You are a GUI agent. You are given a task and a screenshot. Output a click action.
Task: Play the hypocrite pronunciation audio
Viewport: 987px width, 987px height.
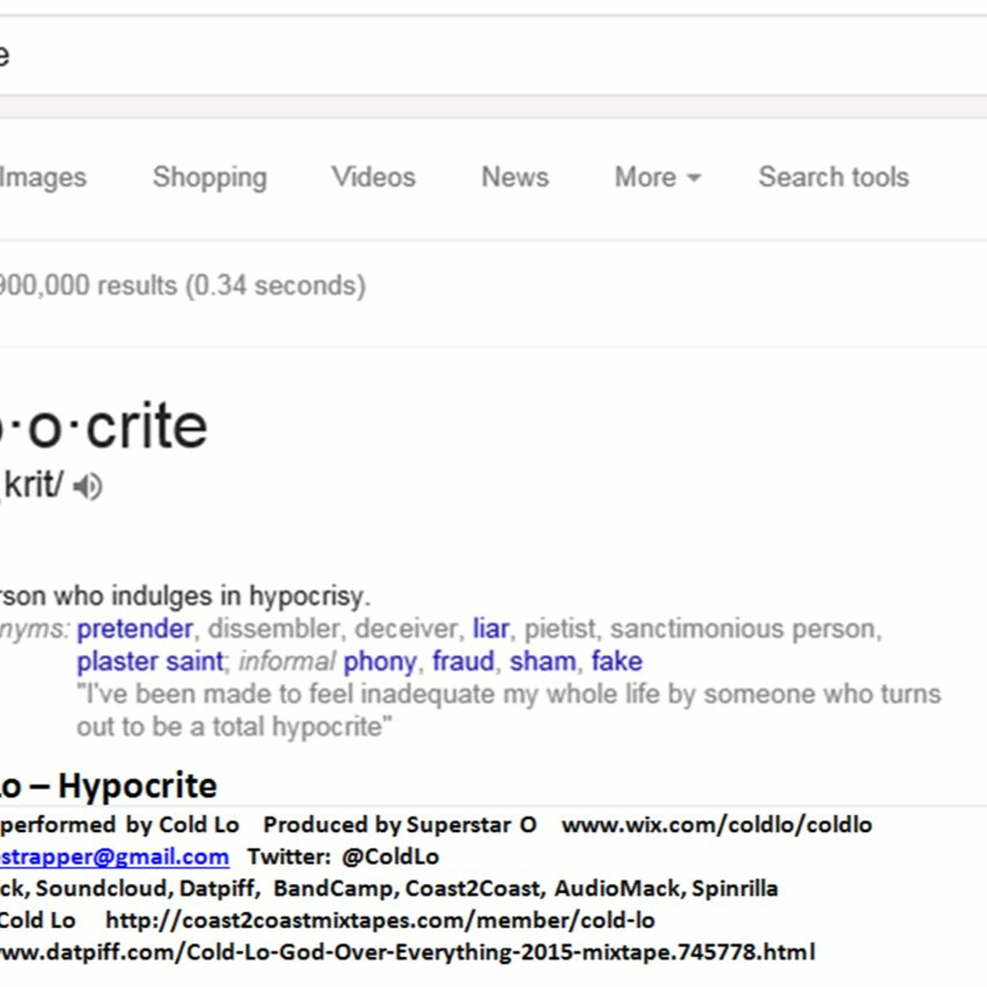88,486
